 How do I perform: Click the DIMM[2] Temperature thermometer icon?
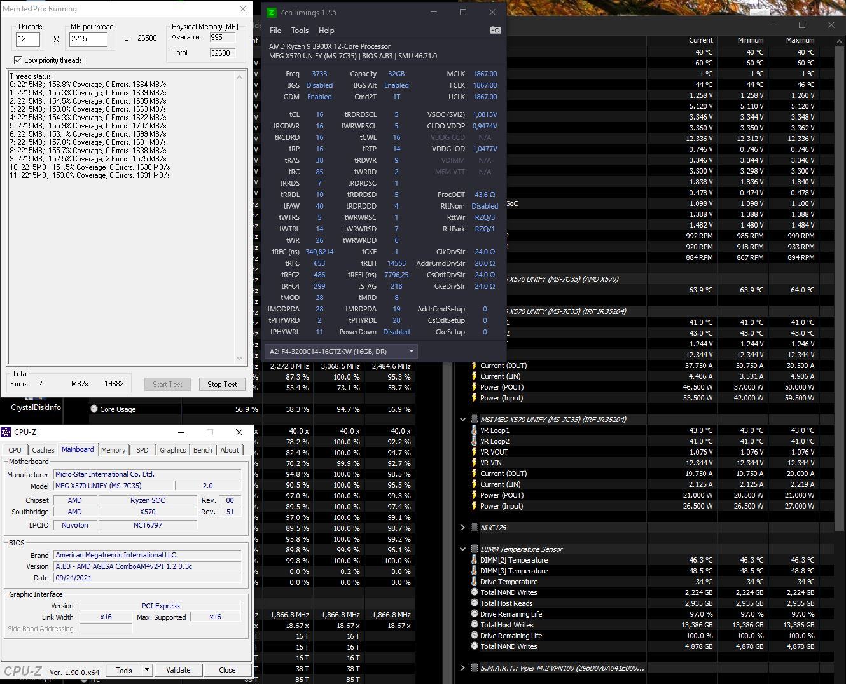474,560
